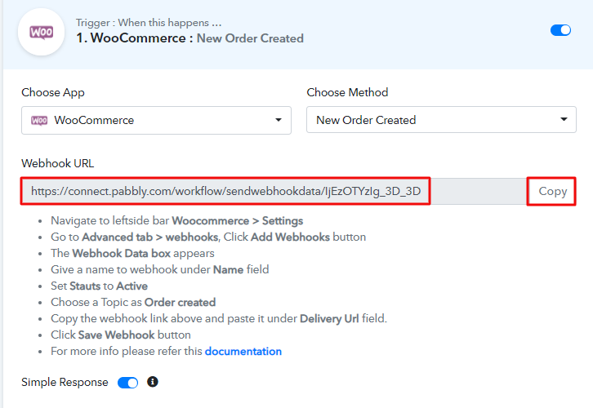
Task: Click the Woo icon inside the Choose App box
Action: click(39, 120)
